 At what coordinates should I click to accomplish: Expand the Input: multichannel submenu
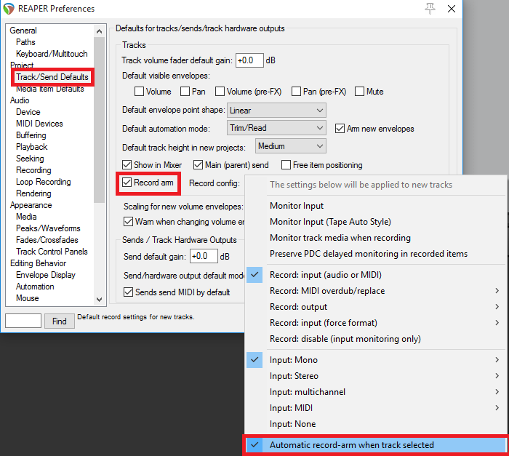pos(376,392)
